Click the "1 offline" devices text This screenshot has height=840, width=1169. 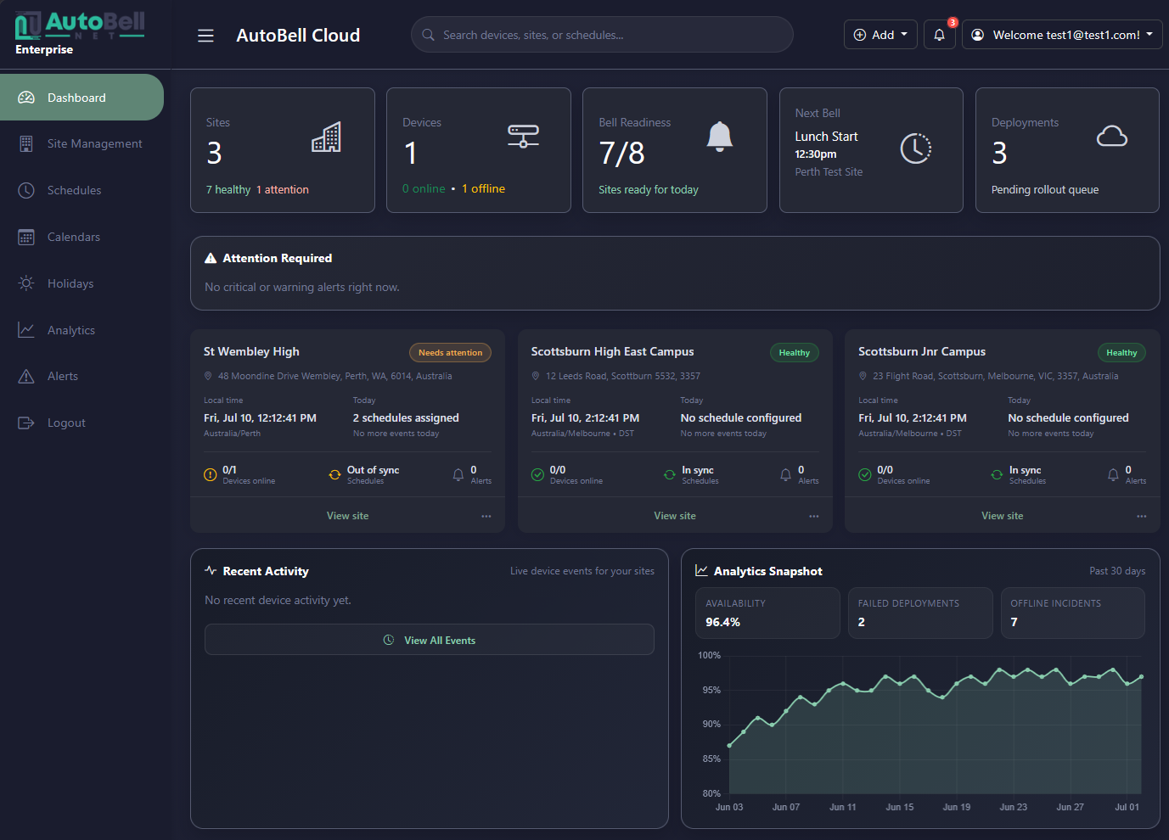click(x=483, y=188)
